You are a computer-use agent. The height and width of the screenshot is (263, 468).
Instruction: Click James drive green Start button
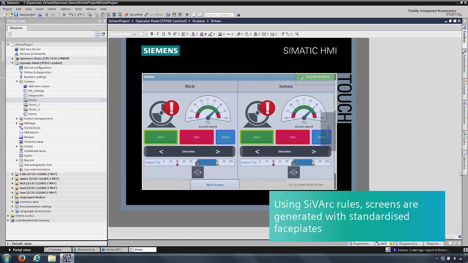point(257,137)
